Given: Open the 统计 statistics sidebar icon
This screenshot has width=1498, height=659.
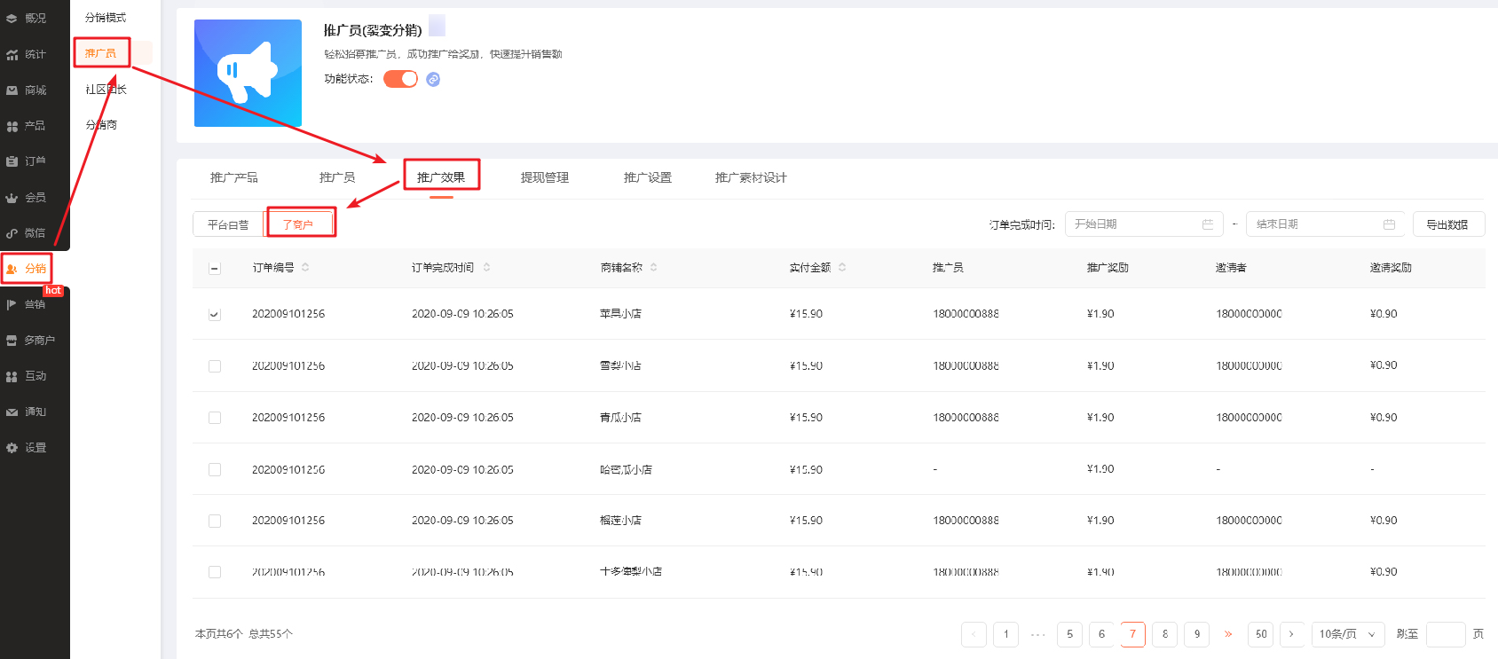Looking at the screenshot, I should tap(12, 54).
